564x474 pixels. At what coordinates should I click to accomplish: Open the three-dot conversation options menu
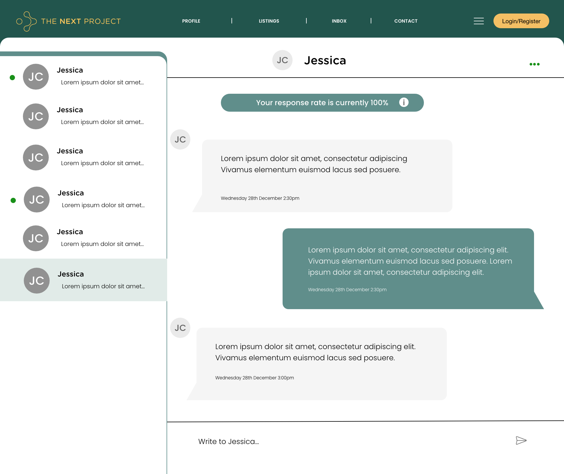tap(534, 64)
